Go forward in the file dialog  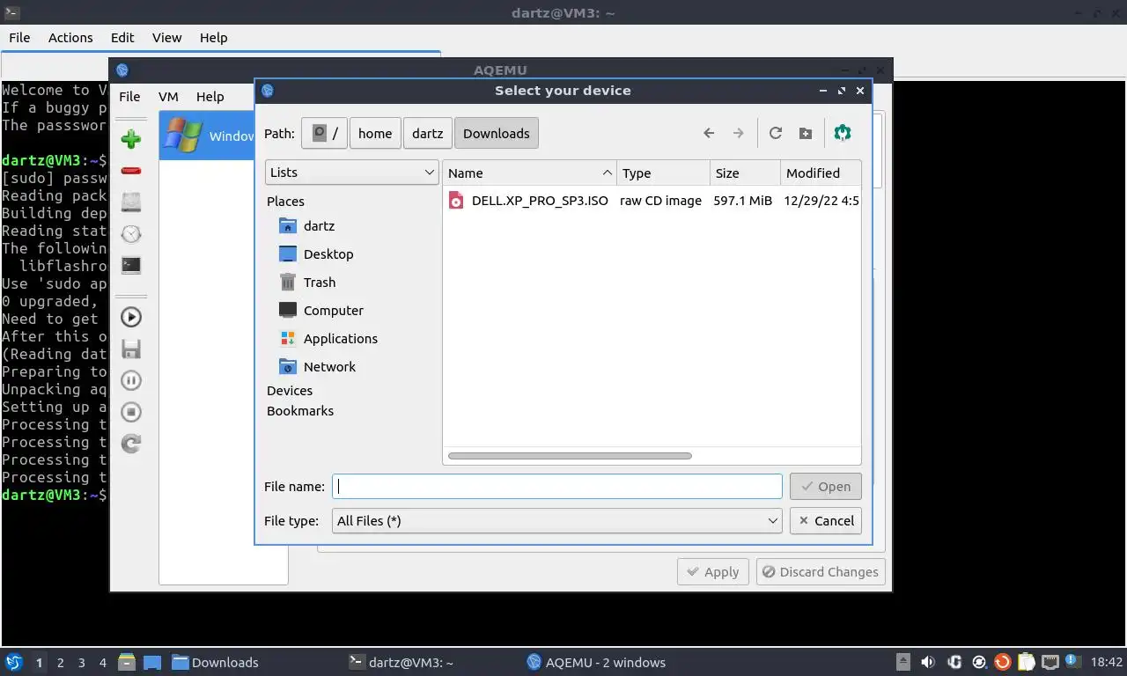pos(739,133)
